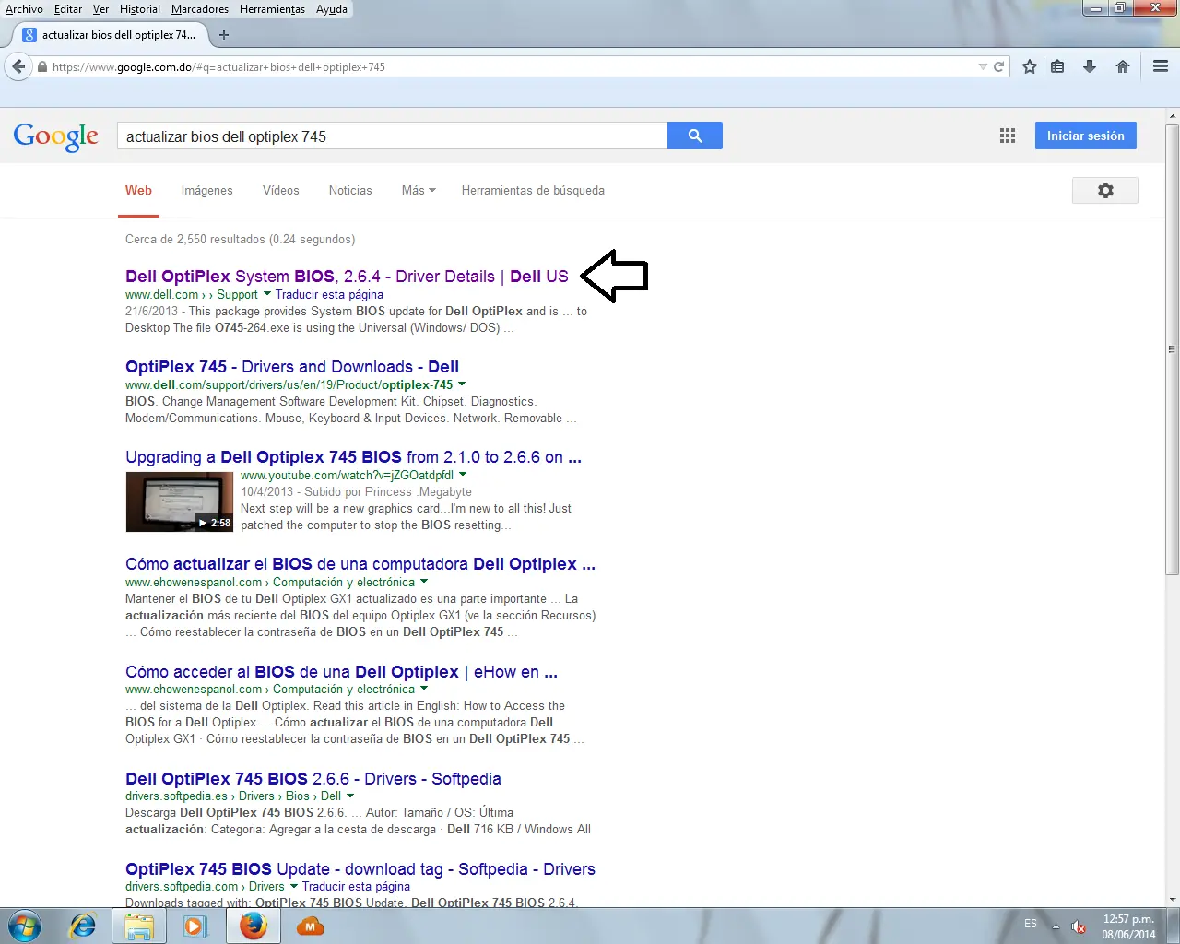Open OptiPlex 745 BIOS Update download tag link
The image size is (1180, 944).
360,868
